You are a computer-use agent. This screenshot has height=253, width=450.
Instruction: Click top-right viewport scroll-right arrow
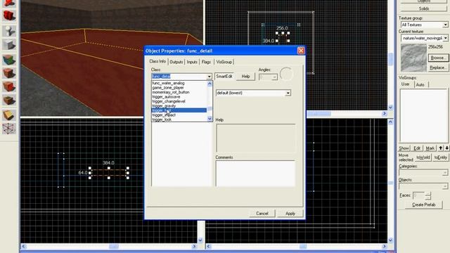[385, 114]
